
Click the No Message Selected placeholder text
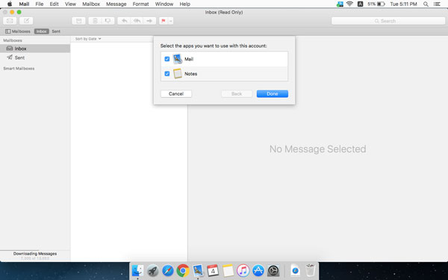coord(318,149)
